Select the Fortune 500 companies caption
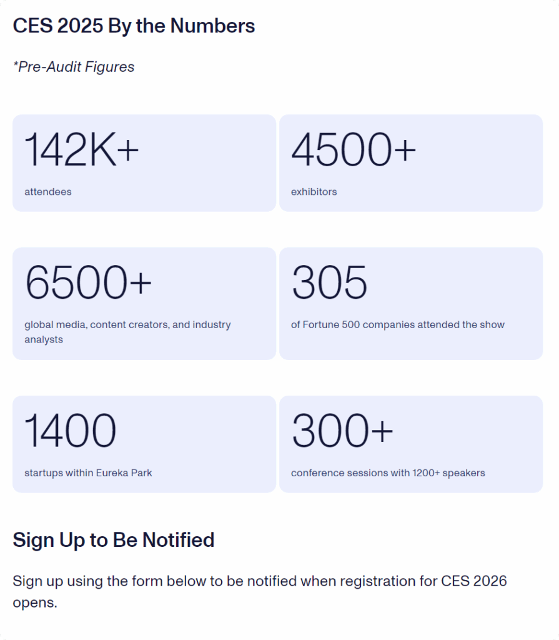 point(398,325)
